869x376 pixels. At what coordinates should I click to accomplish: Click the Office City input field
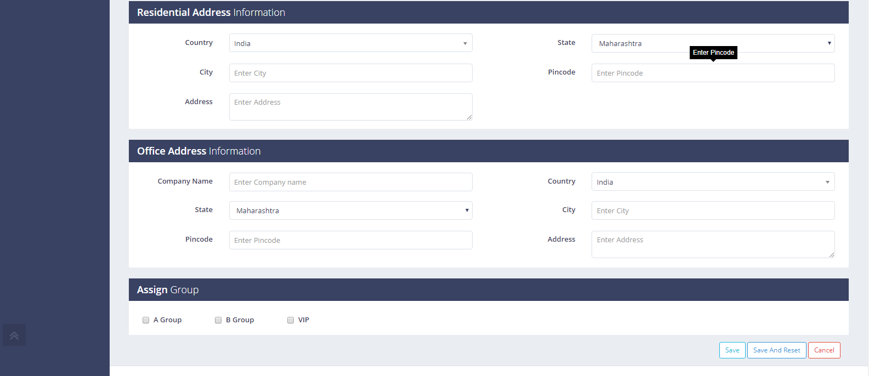[713, 210]
